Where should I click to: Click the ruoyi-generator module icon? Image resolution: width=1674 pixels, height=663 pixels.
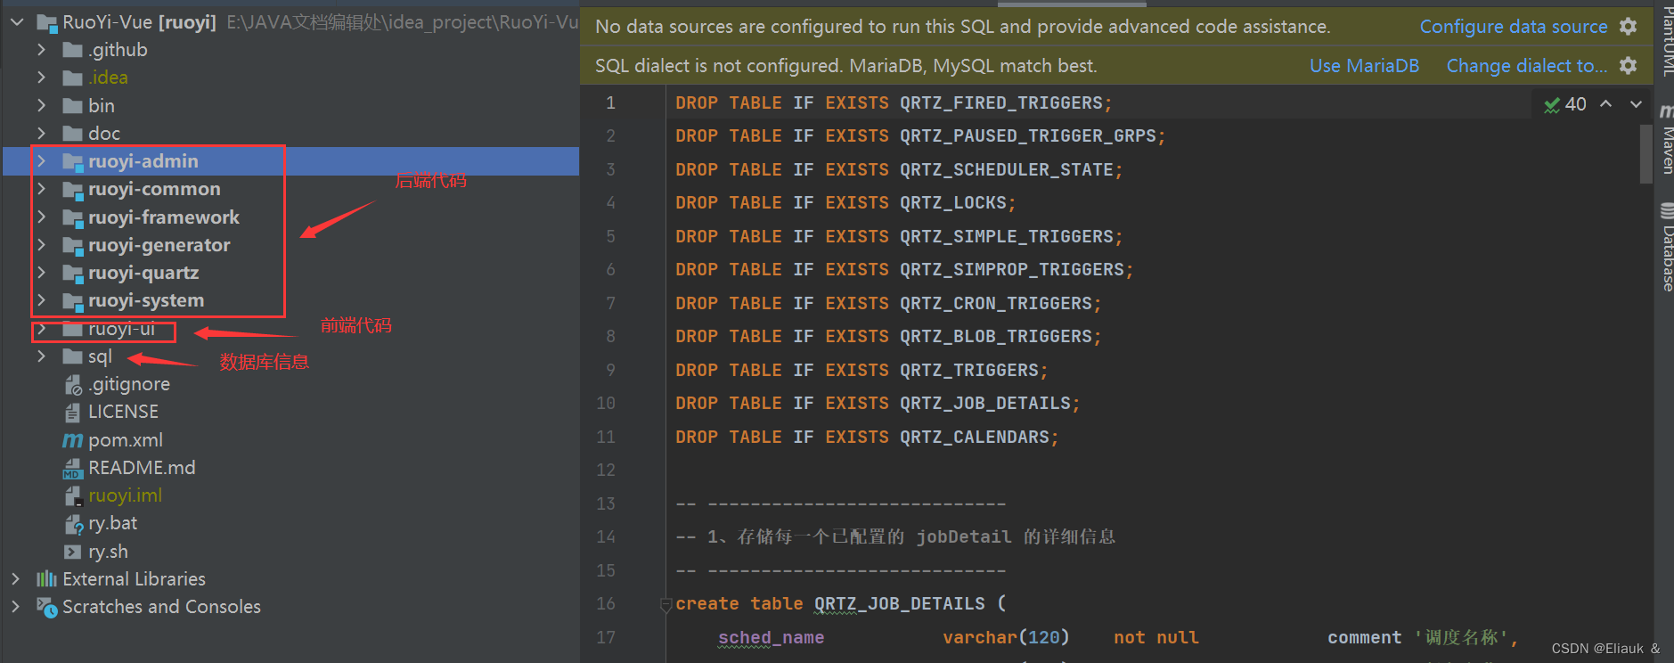tap(73, 245)
